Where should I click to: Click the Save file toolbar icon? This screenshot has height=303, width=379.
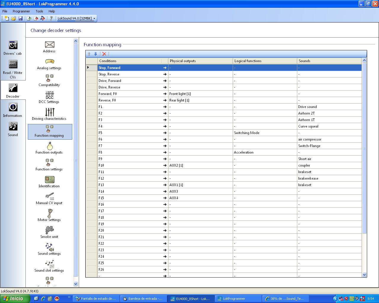pyautogui.click(x=20, y=18)
